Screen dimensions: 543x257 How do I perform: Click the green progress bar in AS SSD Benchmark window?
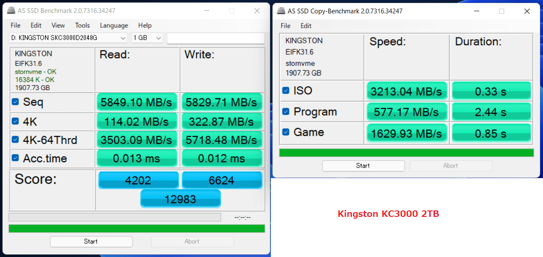point(137,229)
